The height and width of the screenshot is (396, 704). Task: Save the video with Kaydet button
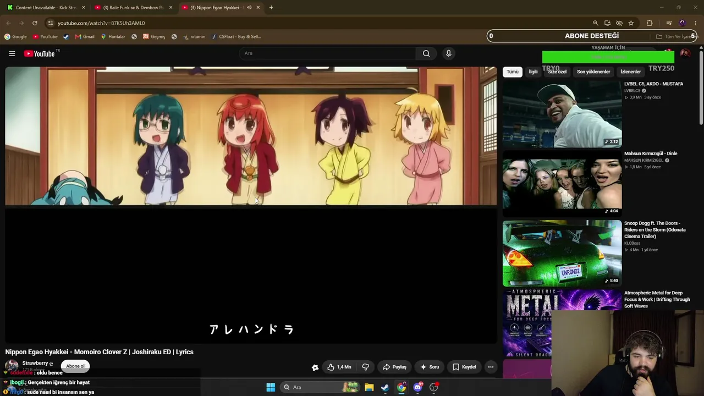[465, 367]
